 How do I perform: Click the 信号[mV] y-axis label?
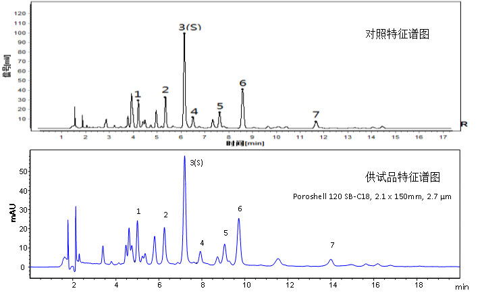[x=7, y=66]
